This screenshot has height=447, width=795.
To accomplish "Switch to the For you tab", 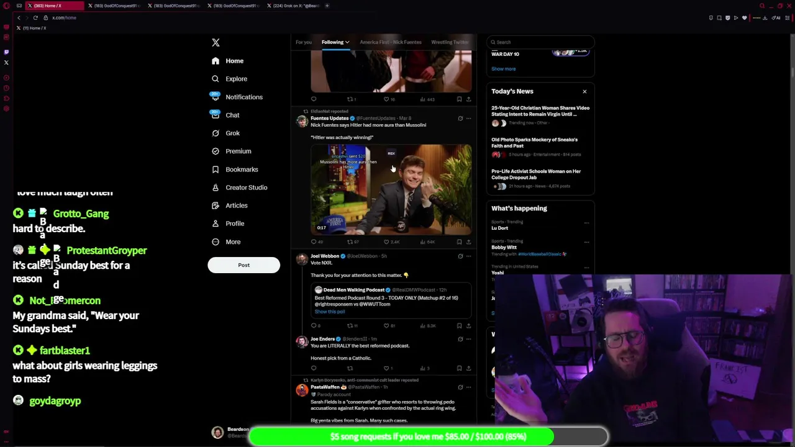I will 304,42.
